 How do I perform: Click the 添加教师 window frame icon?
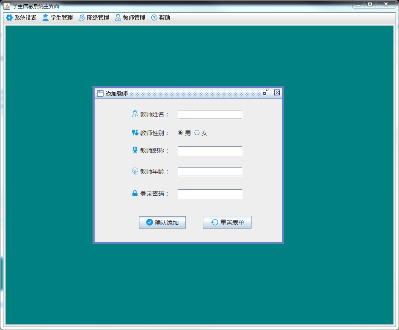100,93
